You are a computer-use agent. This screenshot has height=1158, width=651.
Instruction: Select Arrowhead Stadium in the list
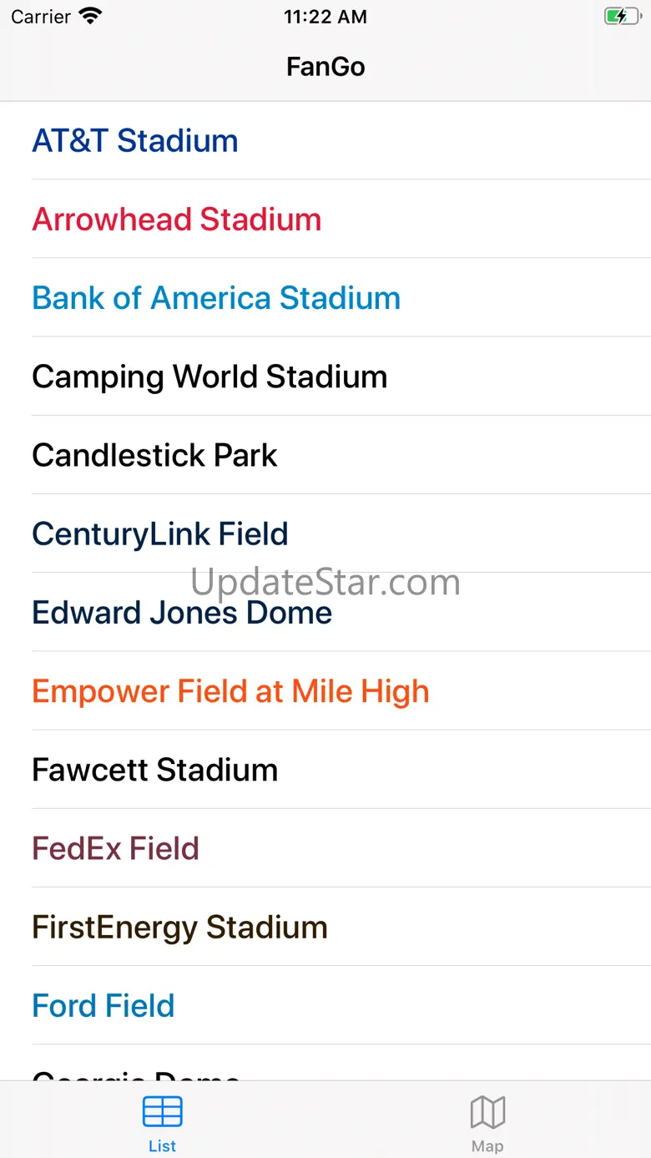(325, 219)
